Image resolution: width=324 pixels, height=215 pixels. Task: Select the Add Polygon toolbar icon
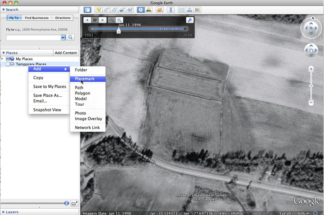[x=107, y=9]
